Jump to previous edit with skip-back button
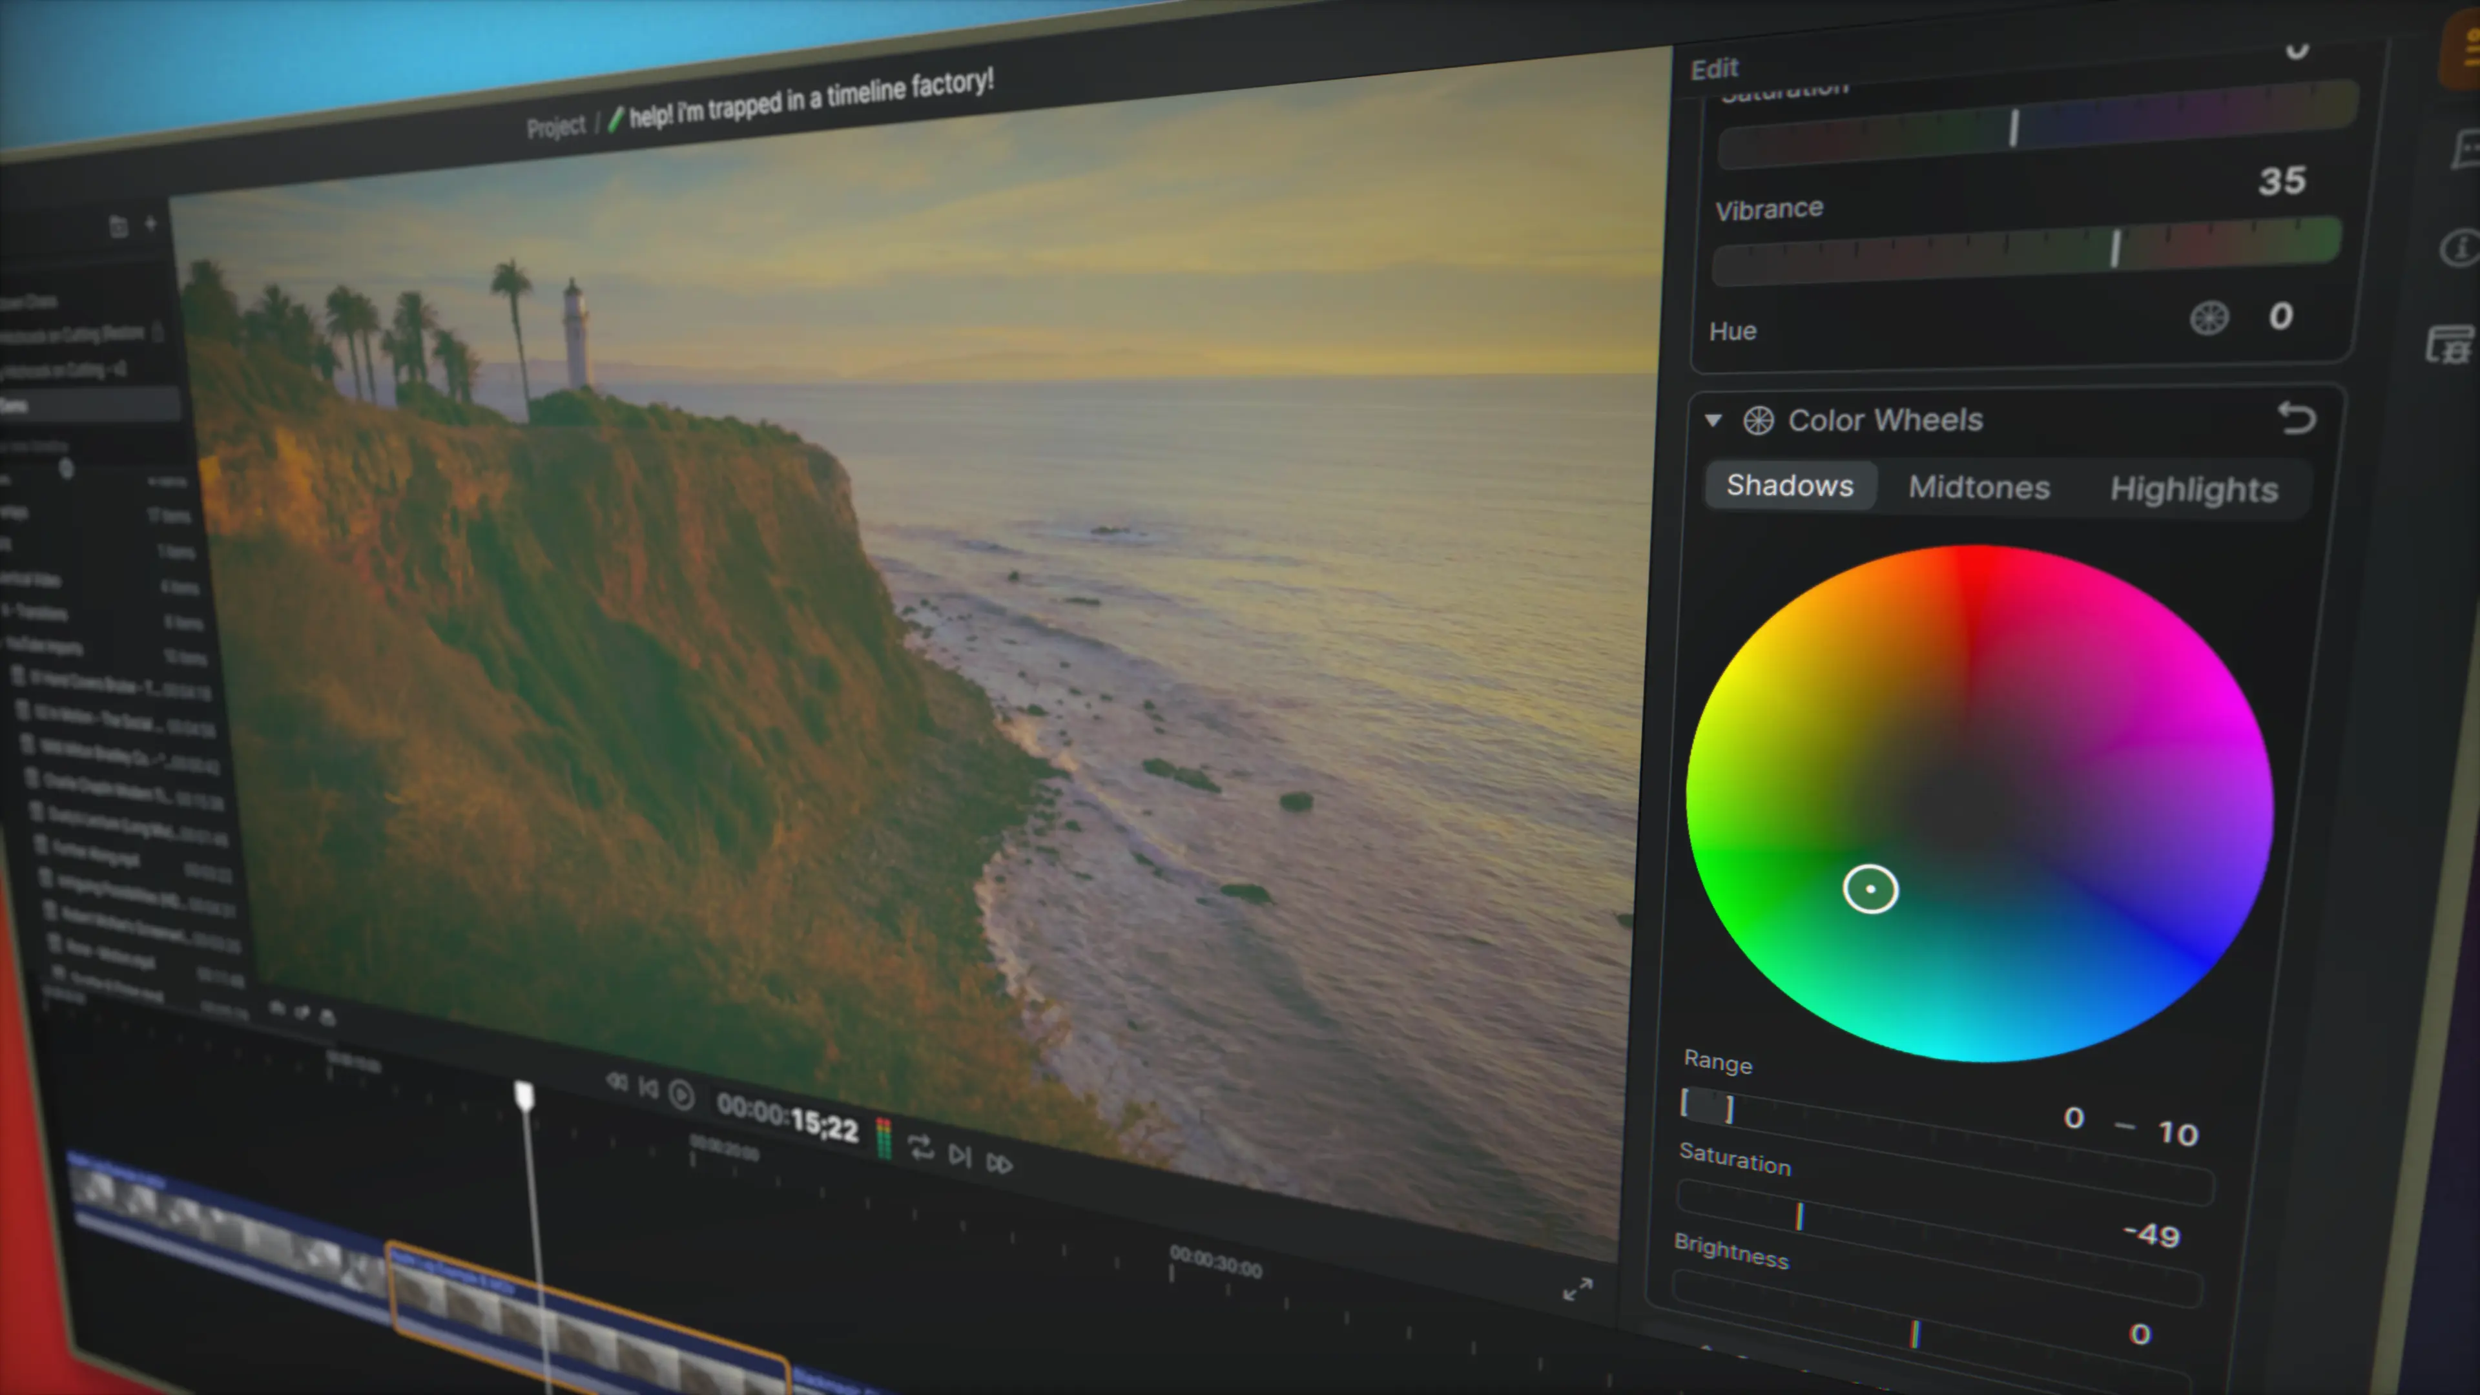 pos(649,1089)
